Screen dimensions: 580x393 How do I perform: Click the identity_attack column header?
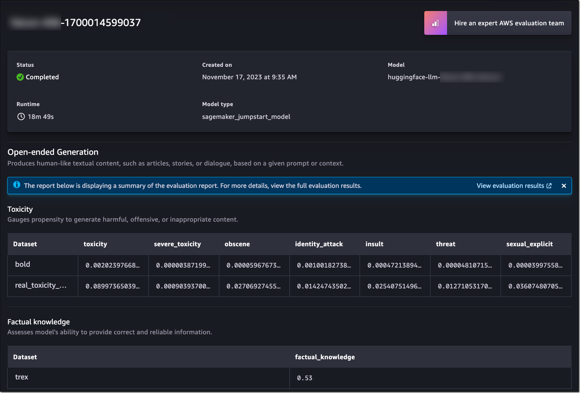(318, 244)
